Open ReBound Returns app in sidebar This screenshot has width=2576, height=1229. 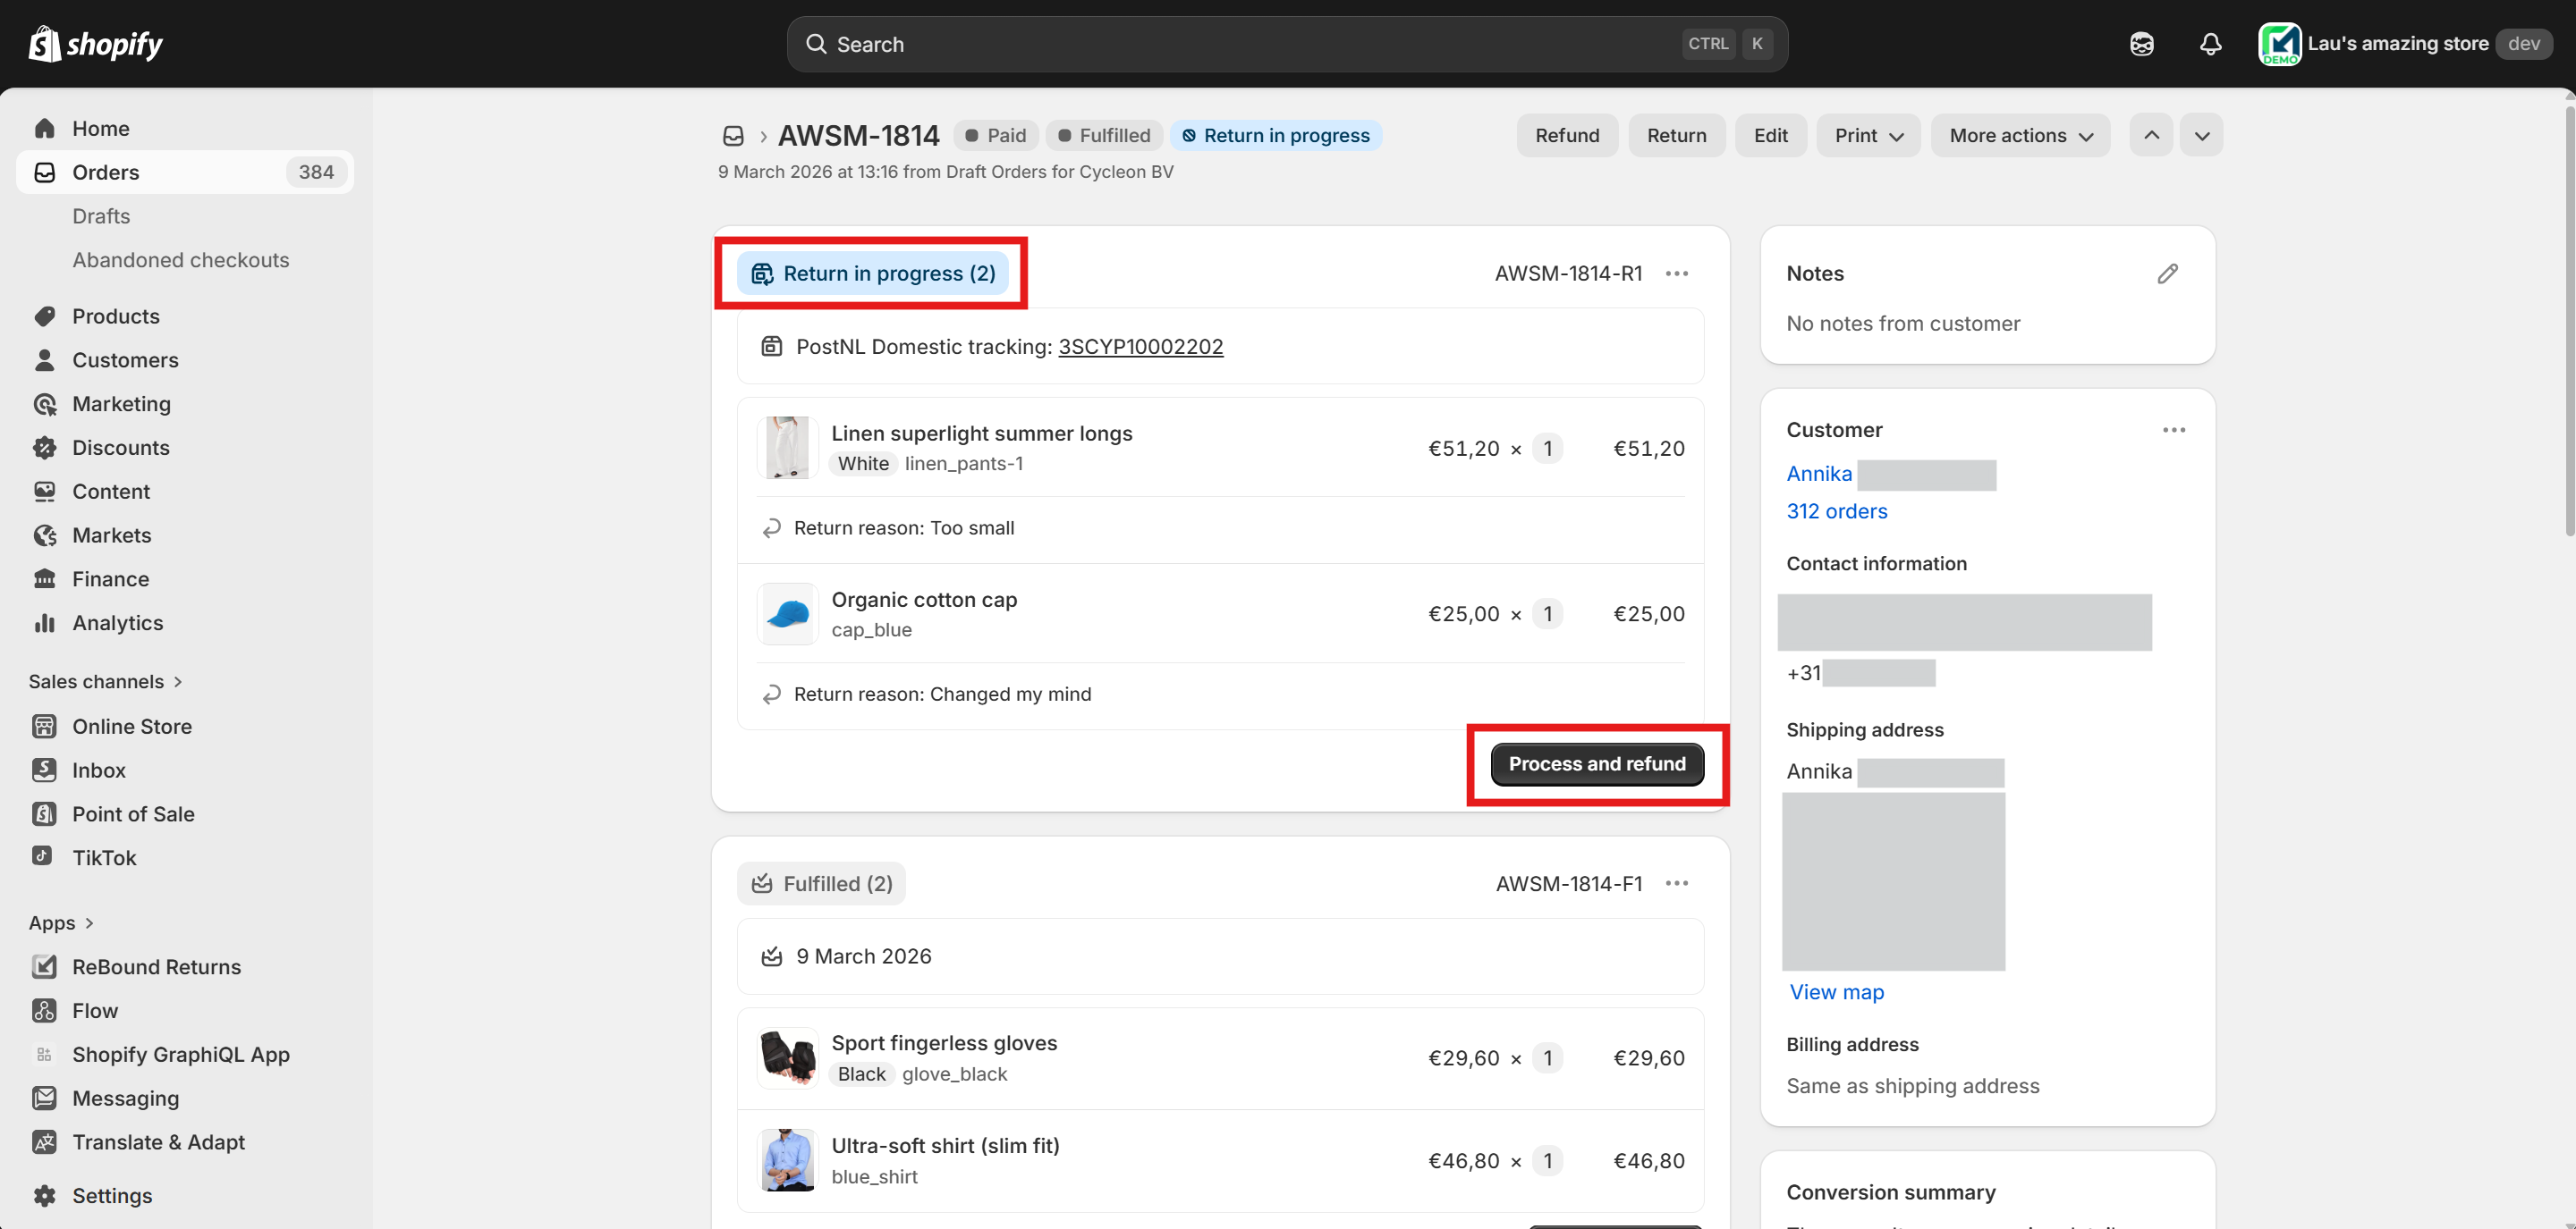pos(156,967)
